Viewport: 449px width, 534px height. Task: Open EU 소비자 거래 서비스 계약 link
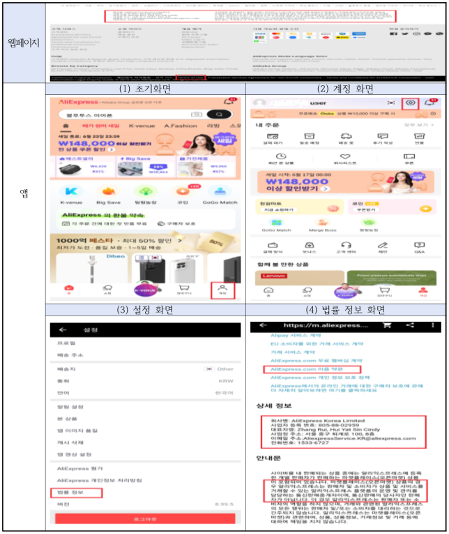[317, 344]
